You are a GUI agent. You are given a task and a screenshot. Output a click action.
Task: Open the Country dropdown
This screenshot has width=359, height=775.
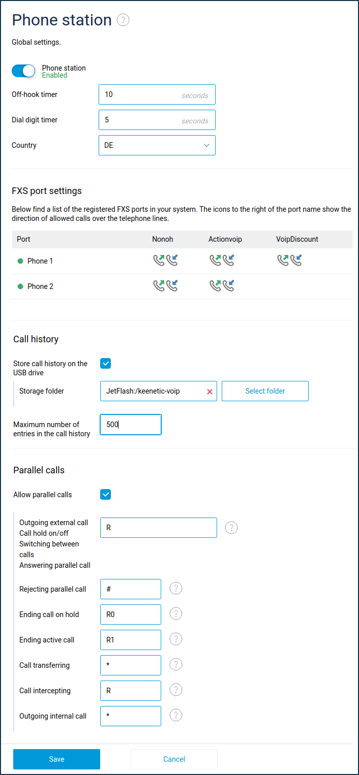click(157, 145)
